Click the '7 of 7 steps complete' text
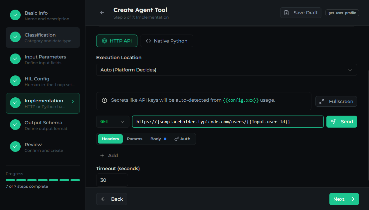This screenshot has width=369, height=210. pos(27,186)
